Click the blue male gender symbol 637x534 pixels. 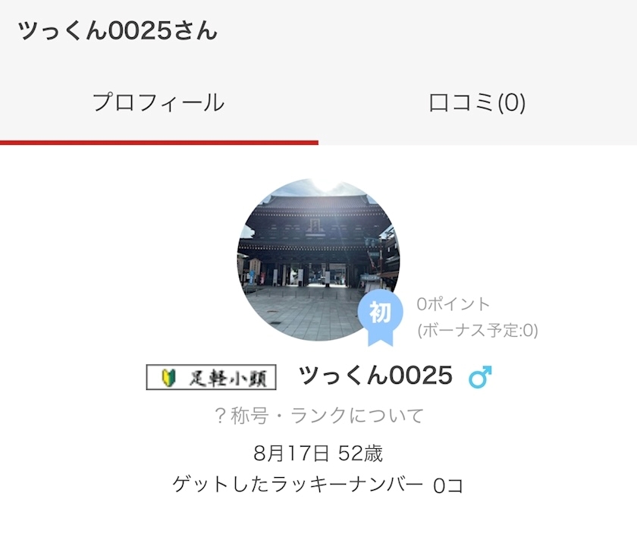point(480,377)
